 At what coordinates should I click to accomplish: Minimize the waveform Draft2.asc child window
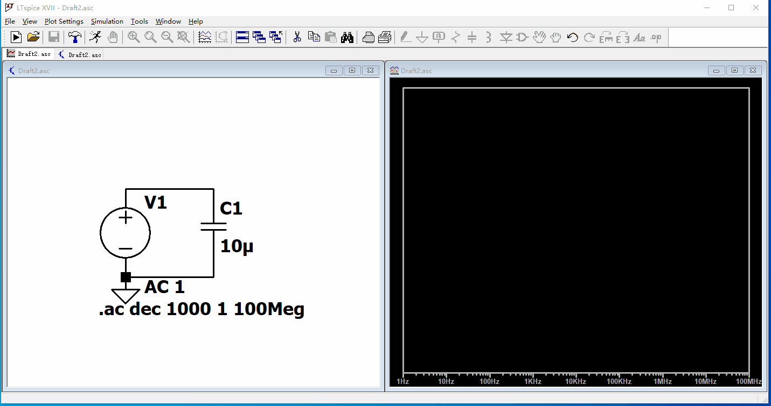(716, 70)
